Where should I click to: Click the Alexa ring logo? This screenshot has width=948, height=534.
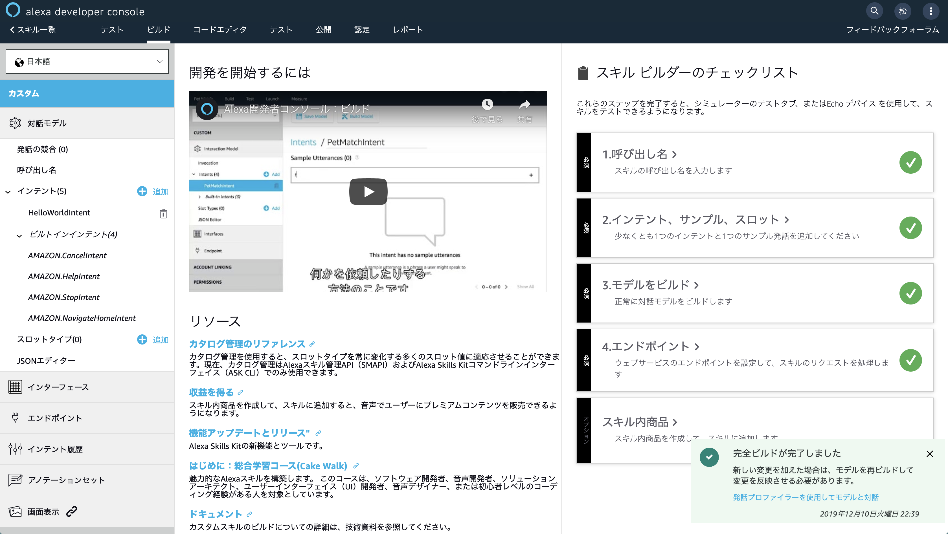[x=13, y=10]
